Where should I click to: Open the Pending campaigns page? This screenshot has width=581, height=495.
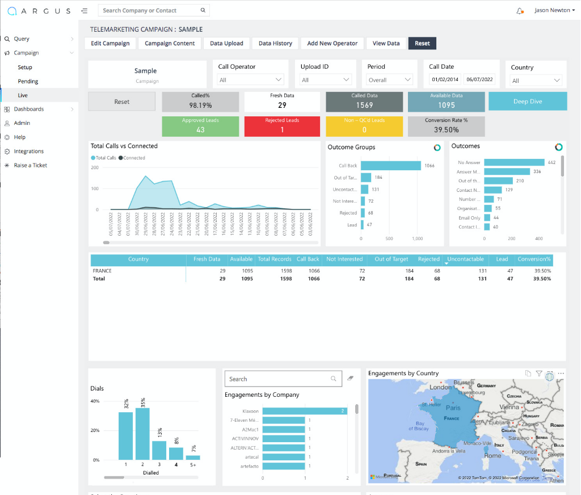click(28, 81)
